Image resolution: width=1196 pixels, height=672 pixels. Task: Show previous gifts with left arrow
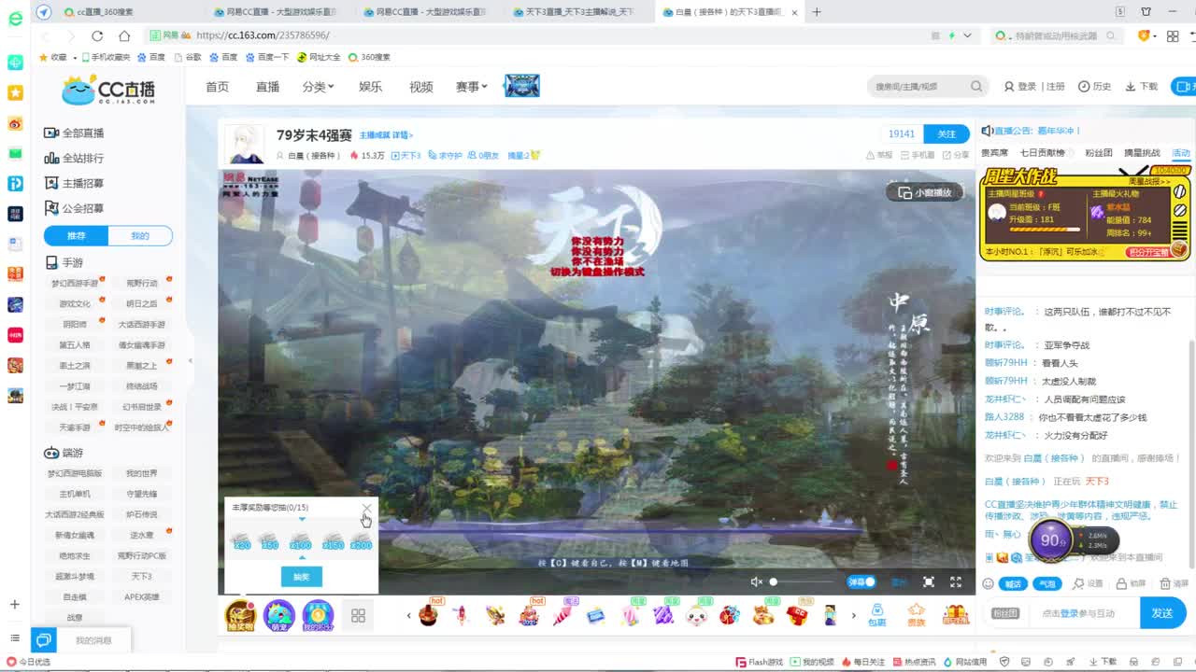pyautogui.click(x=408, y=615)
